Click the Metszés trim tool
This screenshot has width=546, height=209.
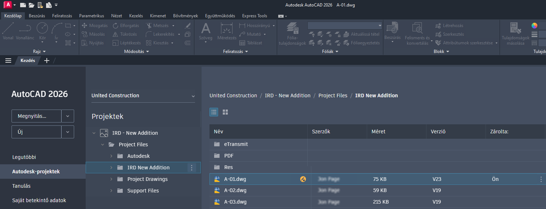coord(158,26)
